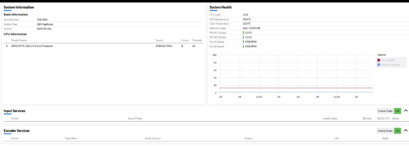Viewport: 409px width, 152px height.
Task: Collapse the Input Services panel chevron
Action: coord(405,111)
